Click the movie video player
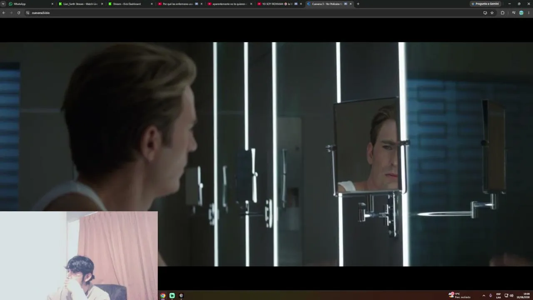This screenshot has height=300, width=533. [x=266, y=154]
